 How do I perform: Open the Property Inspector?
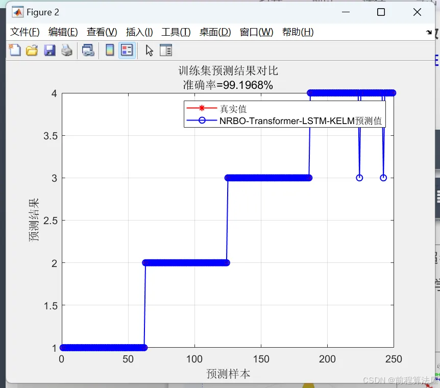pos(165,50)
